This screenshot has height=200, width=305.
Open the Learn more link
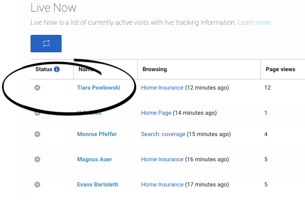[254, 22]
